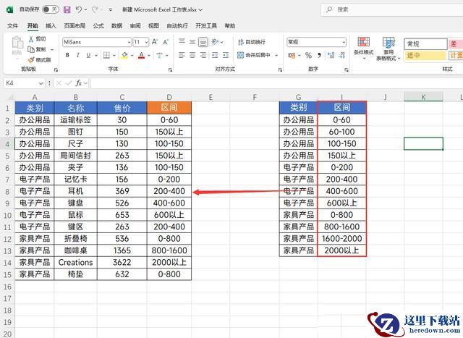
Task: Click the Borders grid icon
Action: pos(106,55)
